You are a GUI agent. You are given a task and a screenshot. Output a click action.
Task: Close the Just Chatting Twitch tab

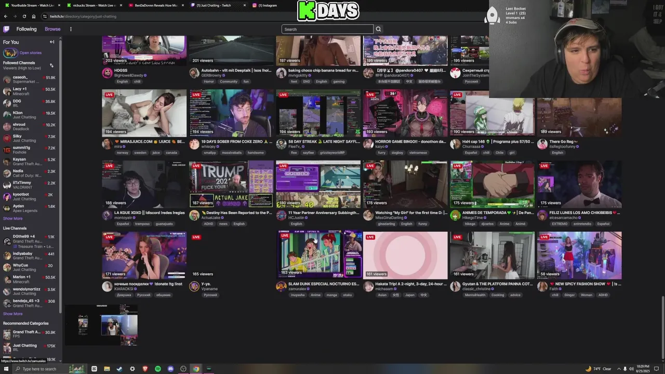coord(244,5)
